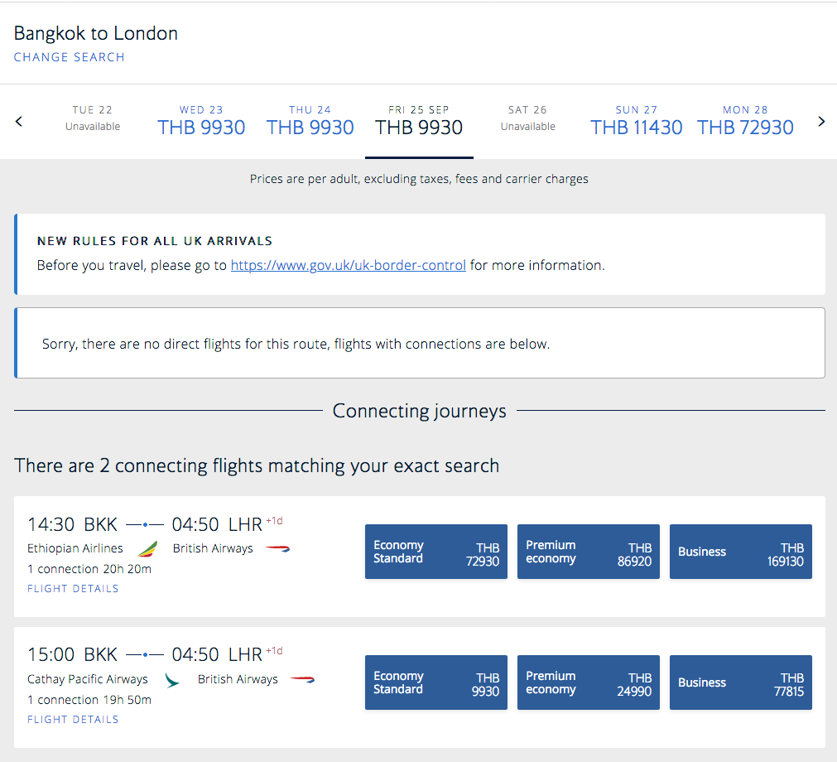The height and width of the screenshot is (762, 837).
Task: Click connection indicator on 14:30 flight
Action: point(145,525)
